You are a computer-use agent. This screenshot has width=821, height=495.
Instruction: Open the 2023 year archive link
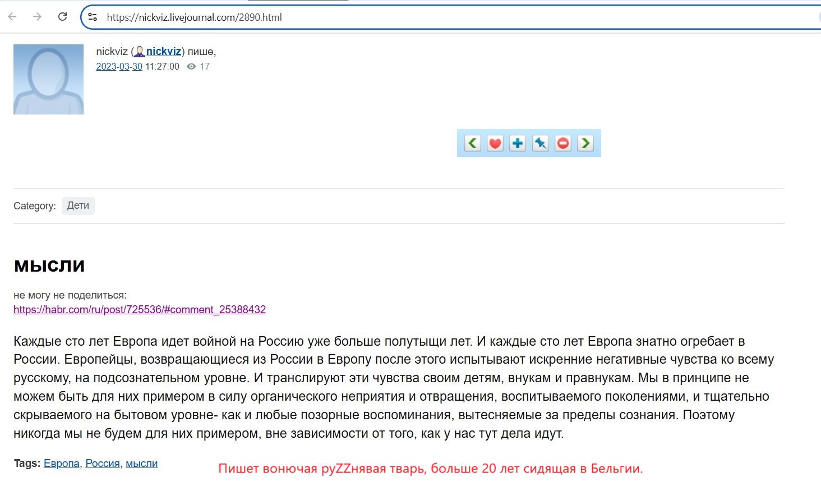pyautogui.click(x=106, y=66)
